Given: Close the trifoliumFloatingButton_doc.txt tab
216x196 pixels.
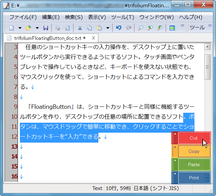Looking at the screenshot, I should [x=93, y=38].
